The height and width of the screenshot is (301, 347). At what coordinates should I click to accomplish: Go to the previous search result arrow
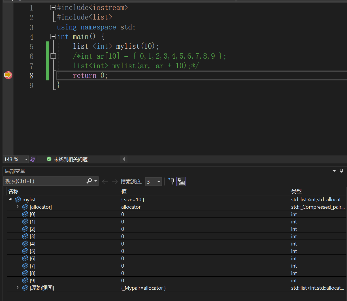click(105, 182)
